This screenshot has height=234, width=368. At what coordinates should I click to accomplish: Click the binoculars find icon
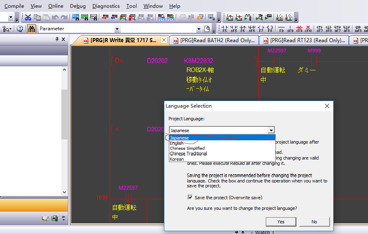[31, 29]
